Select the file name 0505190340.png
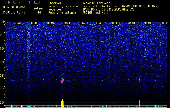The height and width of the screenshot is (108, 170). point(14,7)
